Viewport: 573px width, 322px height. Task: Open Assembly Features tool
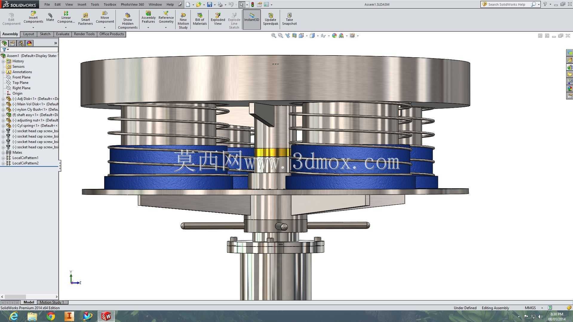coord(148,17)
